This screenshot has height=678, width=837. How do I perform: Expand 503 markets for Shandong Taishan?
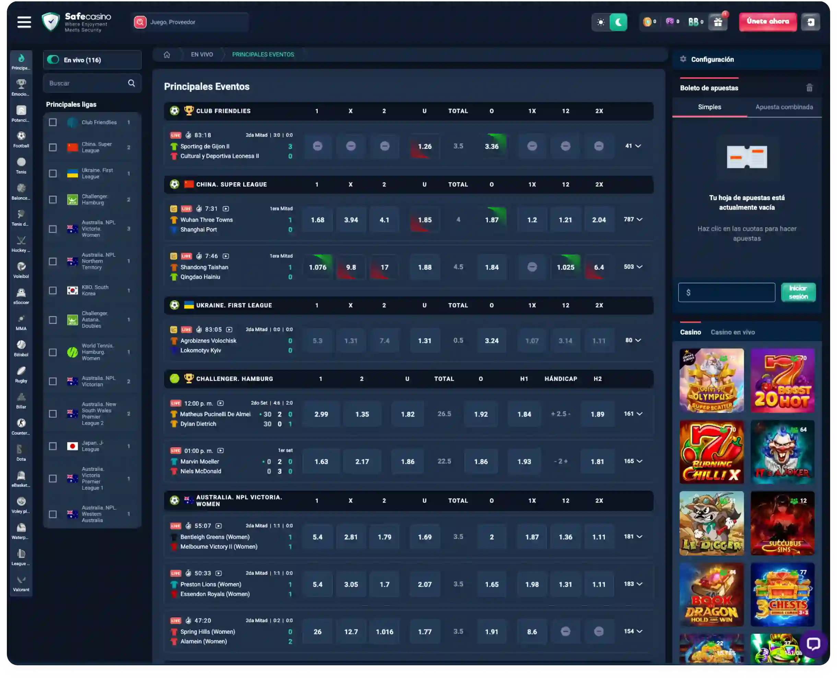point(633,267)
